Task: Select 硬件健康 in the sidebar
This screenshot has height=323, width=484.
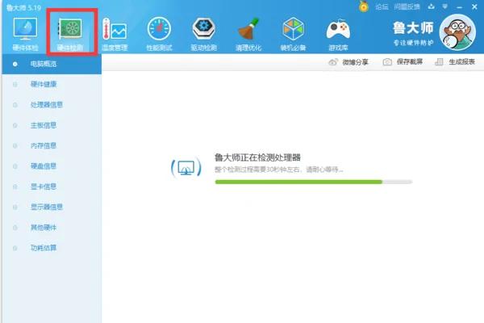Action: pyautogui.click(x=52, y=84)
